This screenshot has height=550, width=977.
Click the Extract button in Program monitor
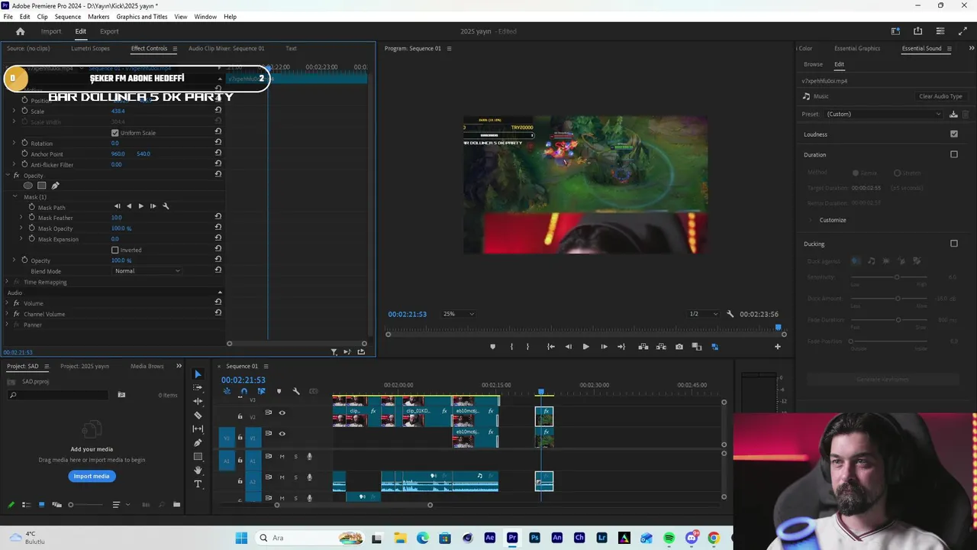[x=661, y=347]
